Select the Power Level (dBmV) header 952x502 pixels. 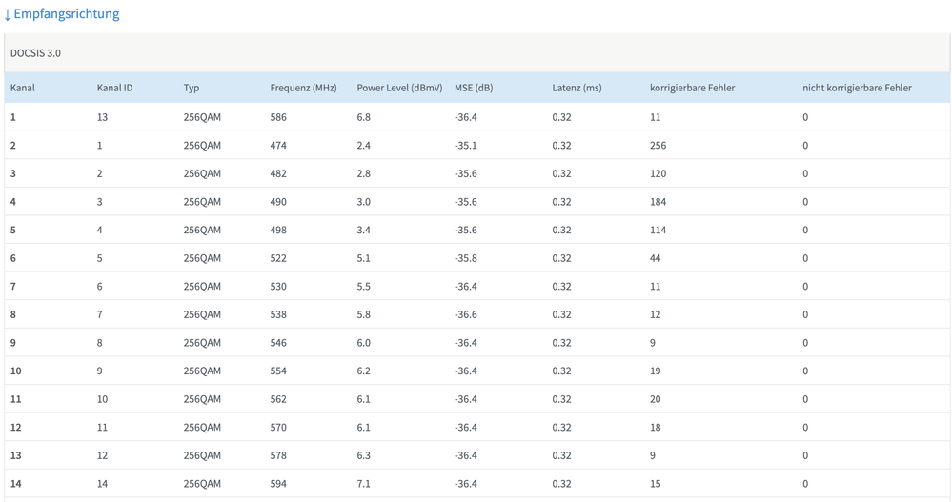(x=399, y=88)
